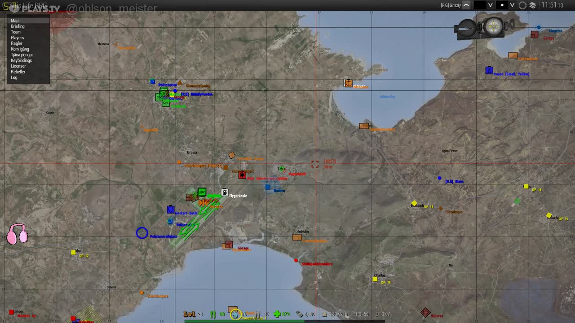
Task: Expand the first black dropdown chevron in top bar
Action: click(x=491, y=5)
